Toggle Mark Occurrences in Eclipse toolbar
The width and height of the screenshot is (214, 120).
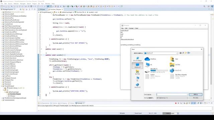[48, 6]
